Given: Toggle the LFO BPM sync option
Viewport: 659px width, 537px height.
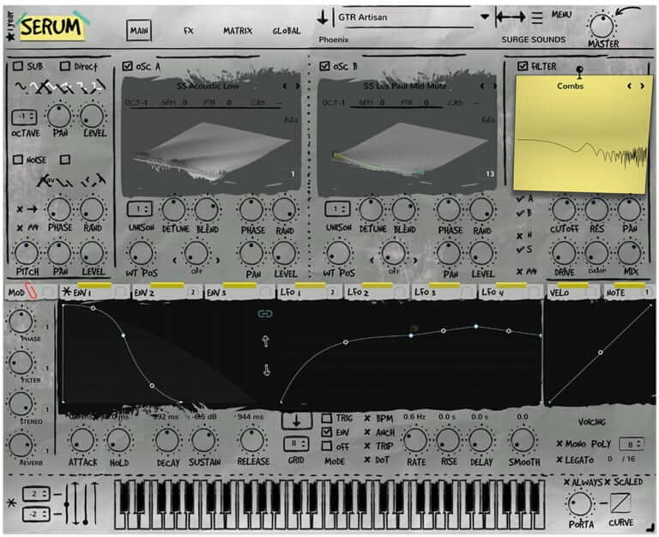Looking at the screenshot, I should [379, 419].
